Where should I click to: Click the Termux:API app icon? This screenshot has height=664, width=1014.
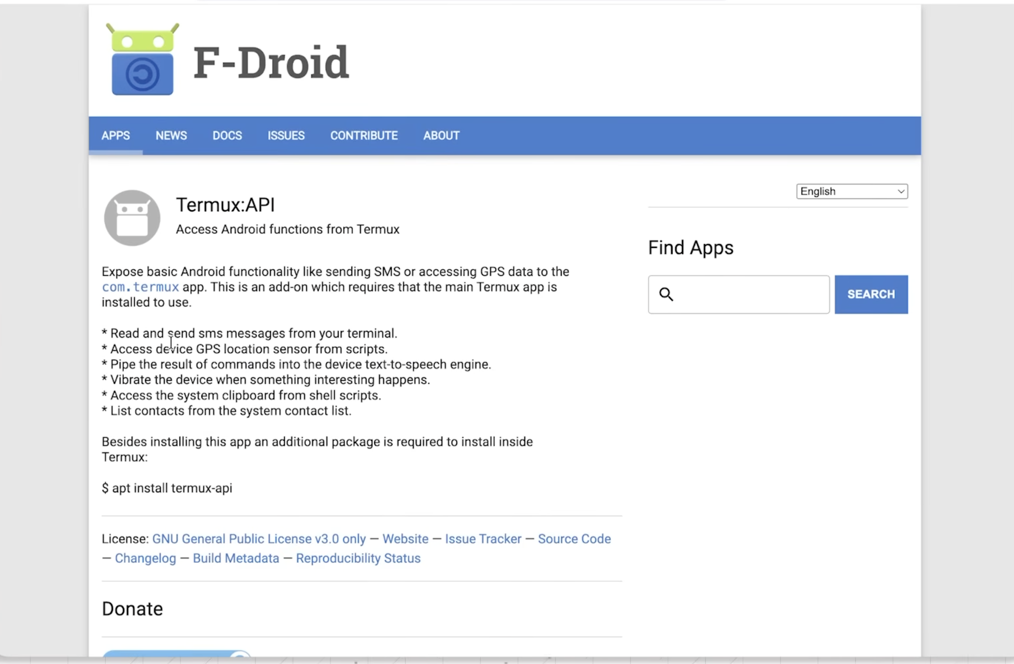click(132, 218)
